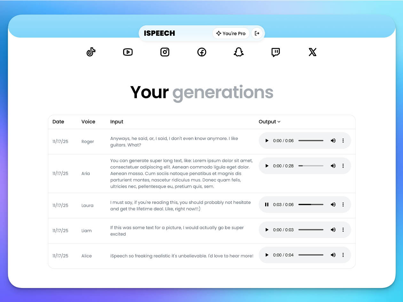Open the Instagram icon
This screenshot has width=403, height=302.
click(165, 52)
